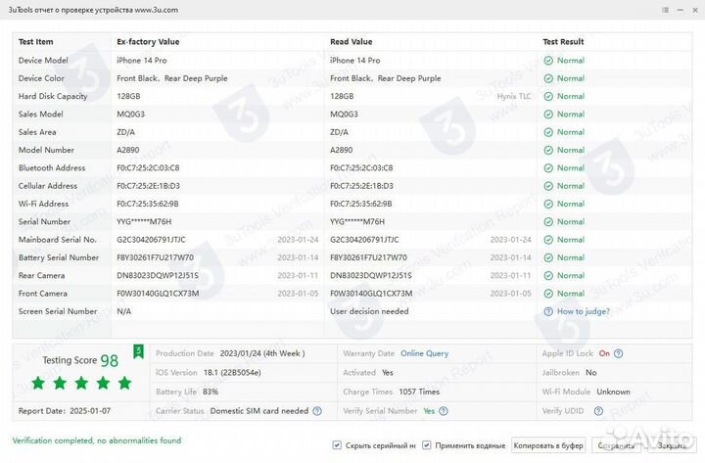This screenshot has height=463, width=705.
Task: Click the Normal check icon in Front Camera row
Action: point(549,294)
